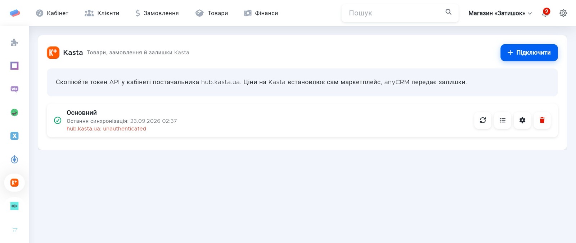576x243 pixels.
Task: Open the Фінанси menu
Action: coord(261,13)
